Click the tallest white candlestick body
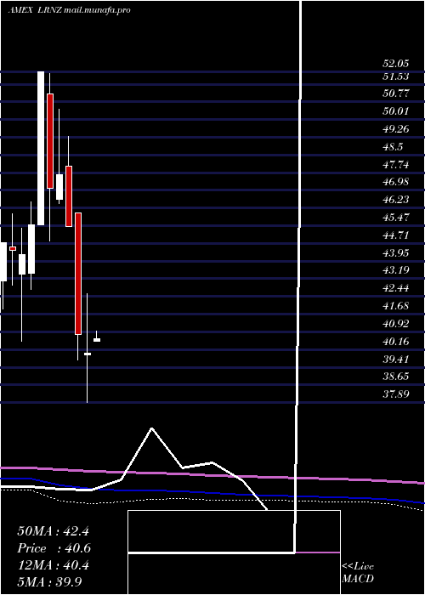The height and width of the screenshot is (595, 425). (x=41, y=148)
